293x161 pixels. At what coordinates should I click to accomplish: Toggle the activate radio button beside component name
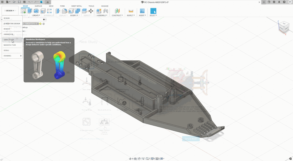click(x=44, y=24)
